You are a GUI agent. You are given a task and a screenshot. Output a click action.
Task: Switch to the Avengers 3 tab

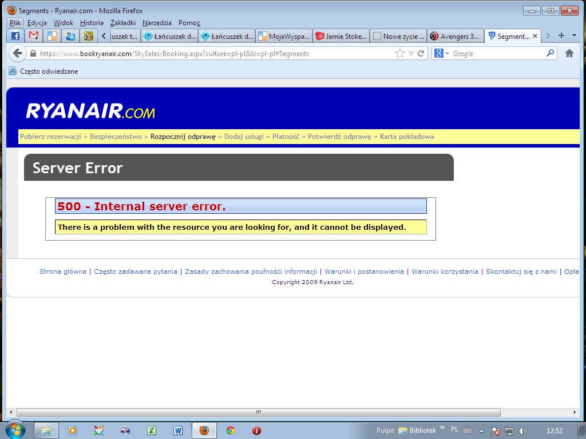456,36
